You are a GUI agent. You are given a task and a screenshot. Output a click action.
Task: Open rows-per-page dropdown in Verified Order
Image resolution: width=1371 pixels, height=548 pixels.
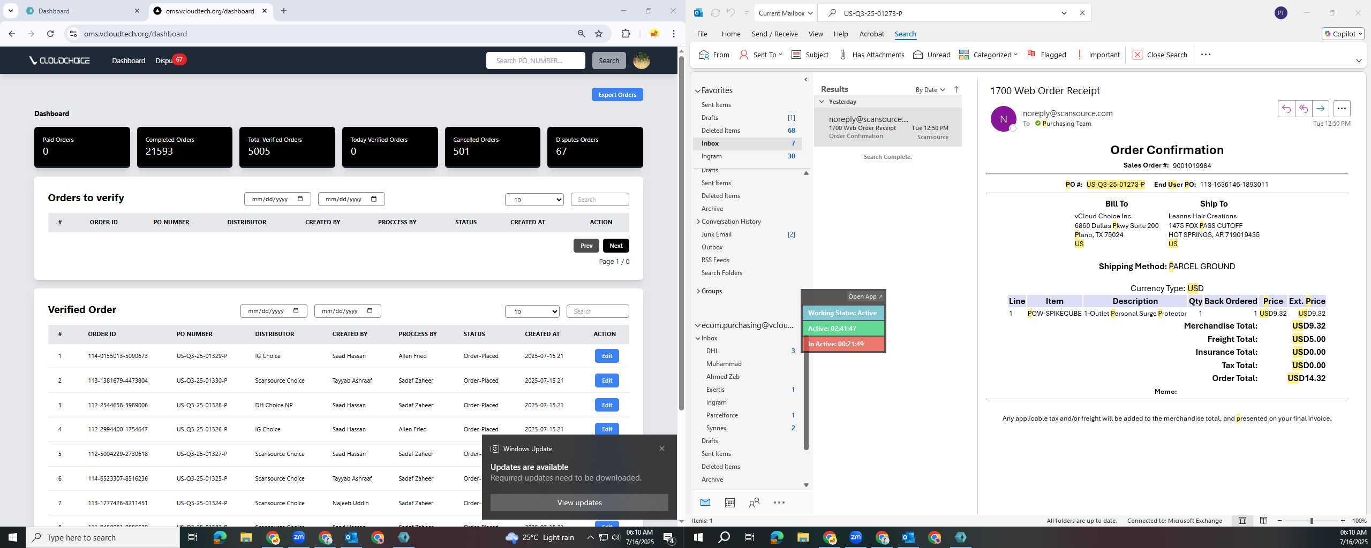532,311
